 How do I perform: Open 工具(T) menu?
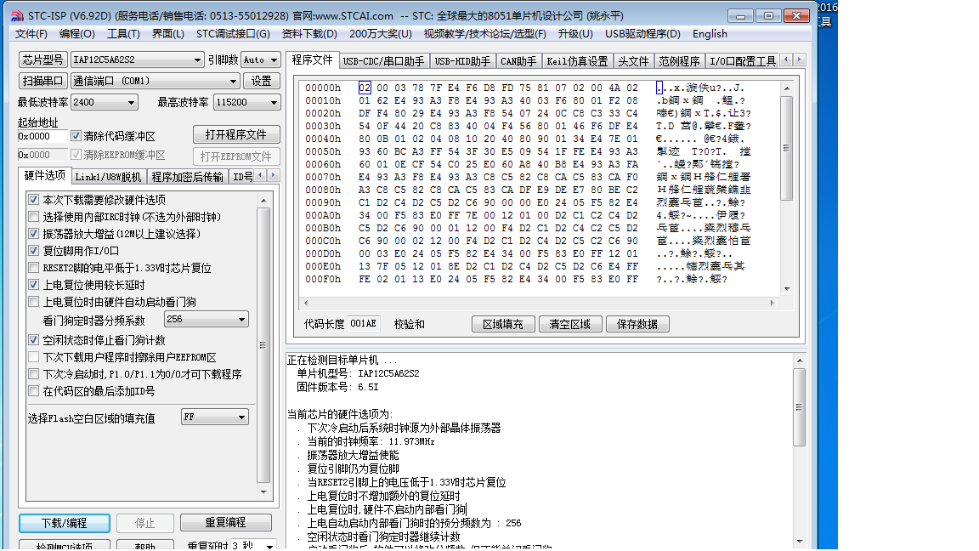(x=123, y=34)
